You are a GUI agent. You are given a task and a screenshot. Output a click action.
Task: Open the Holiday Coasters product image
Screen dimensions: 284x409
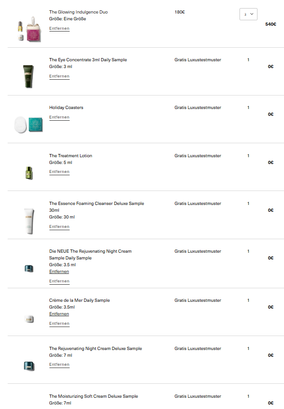[x=30, y=124]
